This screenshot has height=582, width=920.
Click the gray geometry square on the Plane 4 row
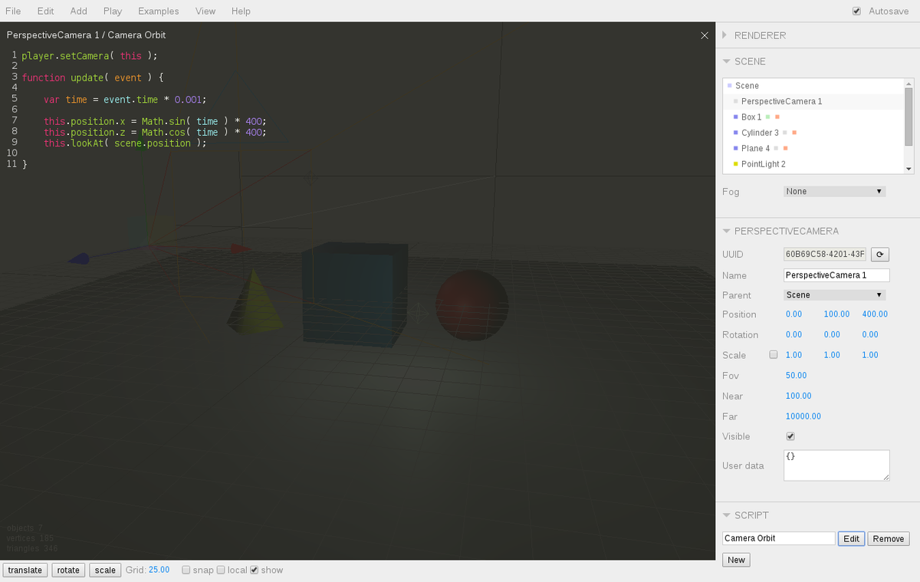776,148
